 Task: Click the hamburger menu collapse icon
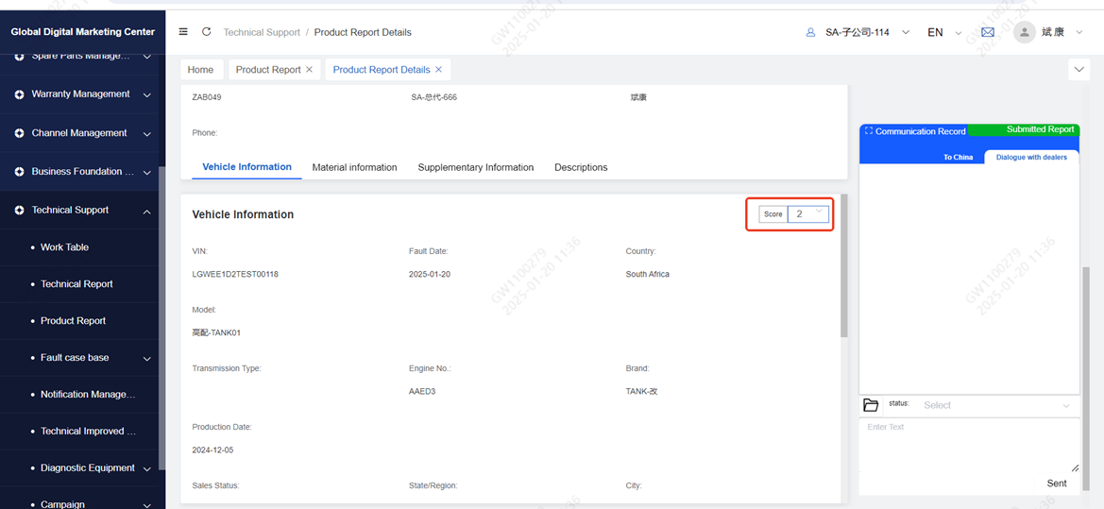183,32
